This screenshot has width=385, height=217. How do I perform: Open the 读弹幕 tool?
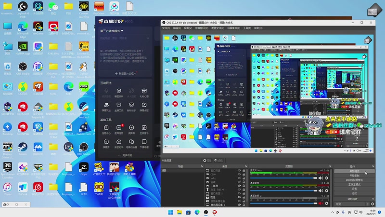(131, 130)
